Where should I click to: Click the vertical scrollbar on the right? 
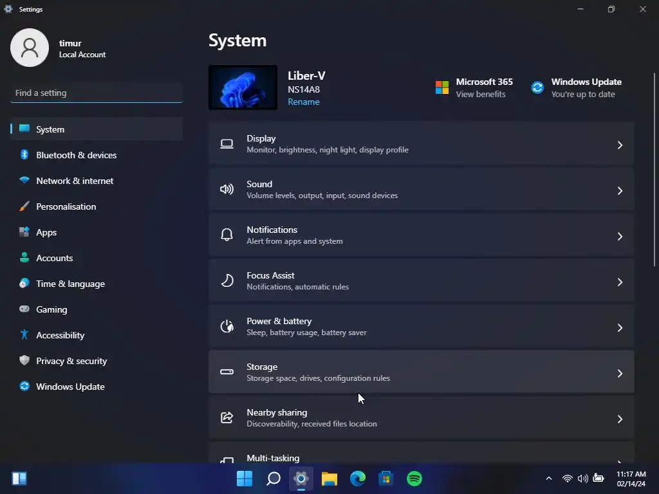(x=654, y=169)
